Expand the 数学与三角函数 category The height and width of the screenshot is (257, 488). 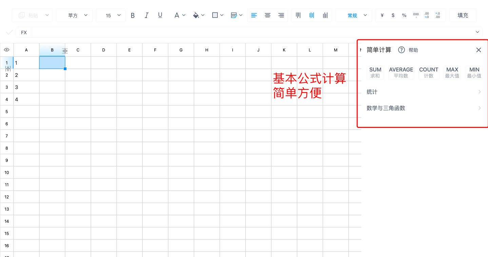(x=424, y=108)
